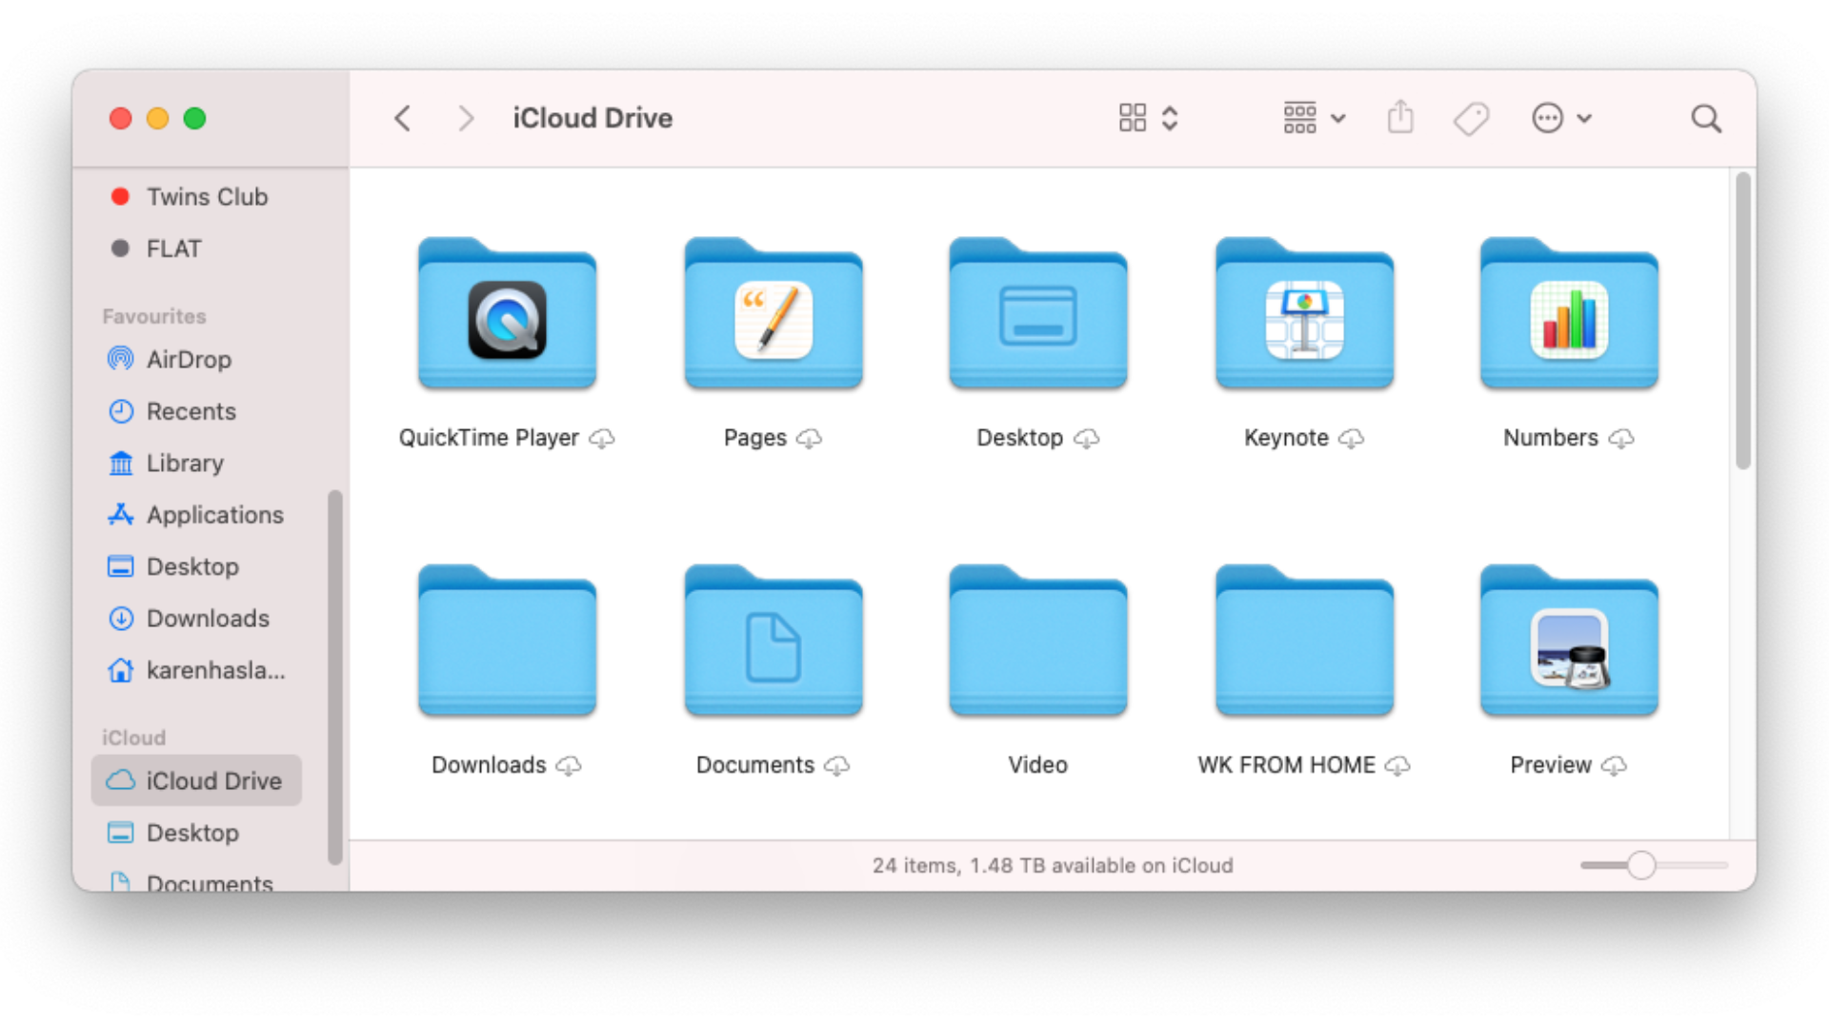The width and height of the screenshot is (1829, 1028).
Task: Open the AirDrop sidebar item
Action: click(189, 359)
